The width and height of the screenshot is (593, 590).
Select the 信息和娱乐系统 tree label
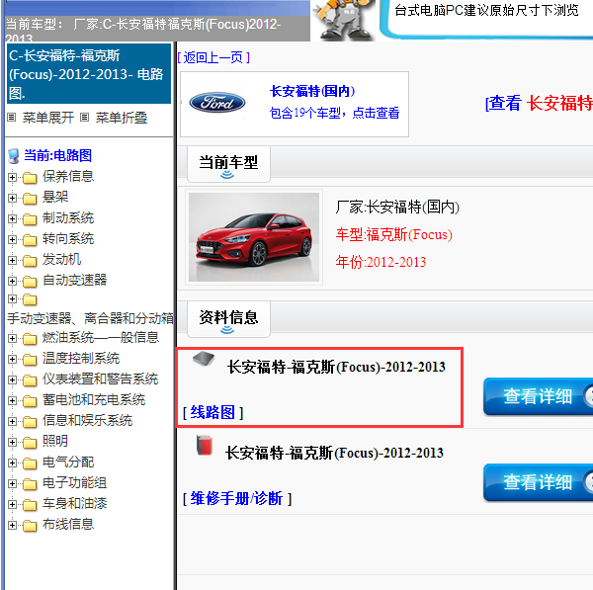(87, 421)
